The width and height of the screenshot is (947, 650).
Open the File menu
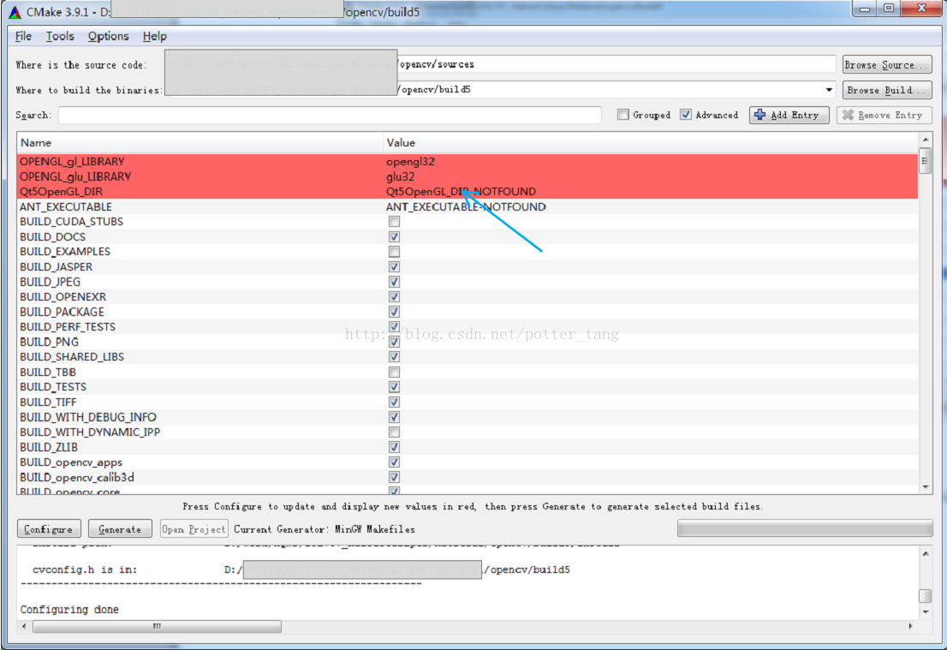pyautogui.click(x=24, y=36)
